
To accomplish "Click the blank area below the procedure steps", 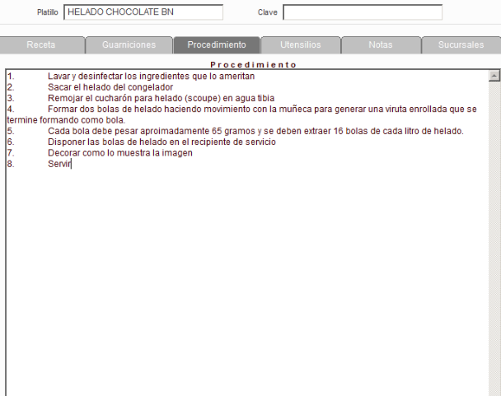I will [x=247, y=280].
